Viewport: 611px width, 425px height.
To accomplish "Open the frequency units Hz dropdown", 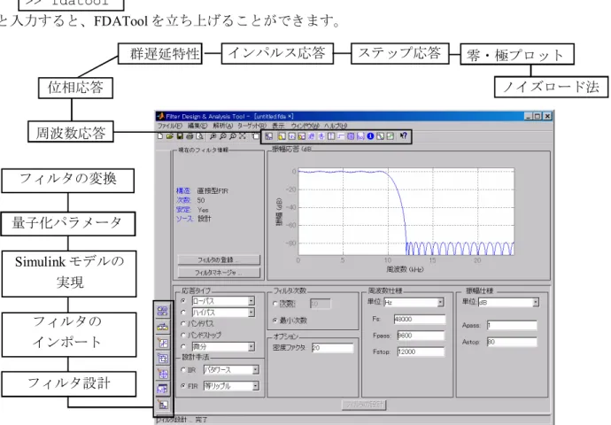I will tap(441, 302).
